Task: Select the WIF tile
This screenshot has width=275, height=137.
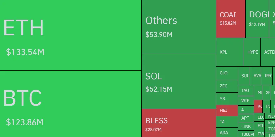Action: pos(246,101)
